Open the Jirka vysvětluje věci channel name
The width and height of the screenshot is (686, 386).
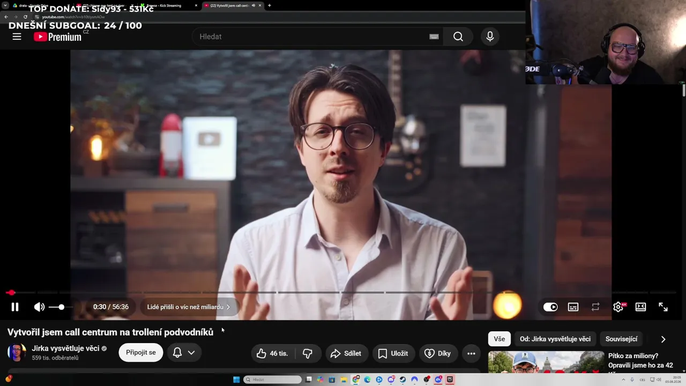[x=65, y=348]
